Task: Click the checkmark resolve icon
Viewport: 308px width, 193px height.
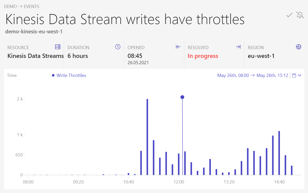Action: click(289, 15)
